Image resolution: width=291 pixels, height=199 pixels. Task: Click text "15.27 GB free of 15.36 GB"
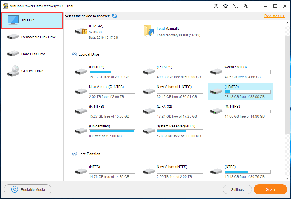tap(109, 116)
